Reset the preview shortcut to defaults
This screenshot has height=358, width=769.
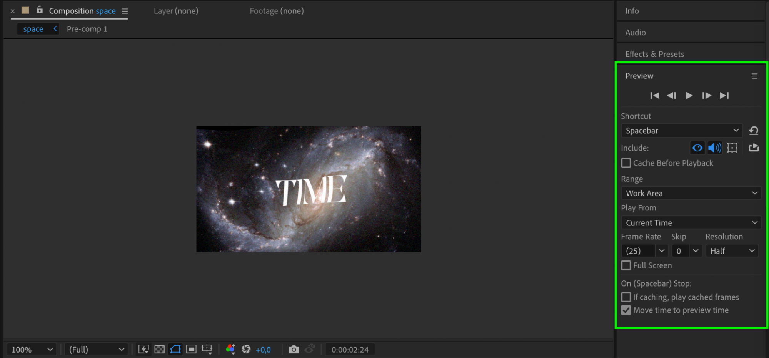(x=754, y=131)
